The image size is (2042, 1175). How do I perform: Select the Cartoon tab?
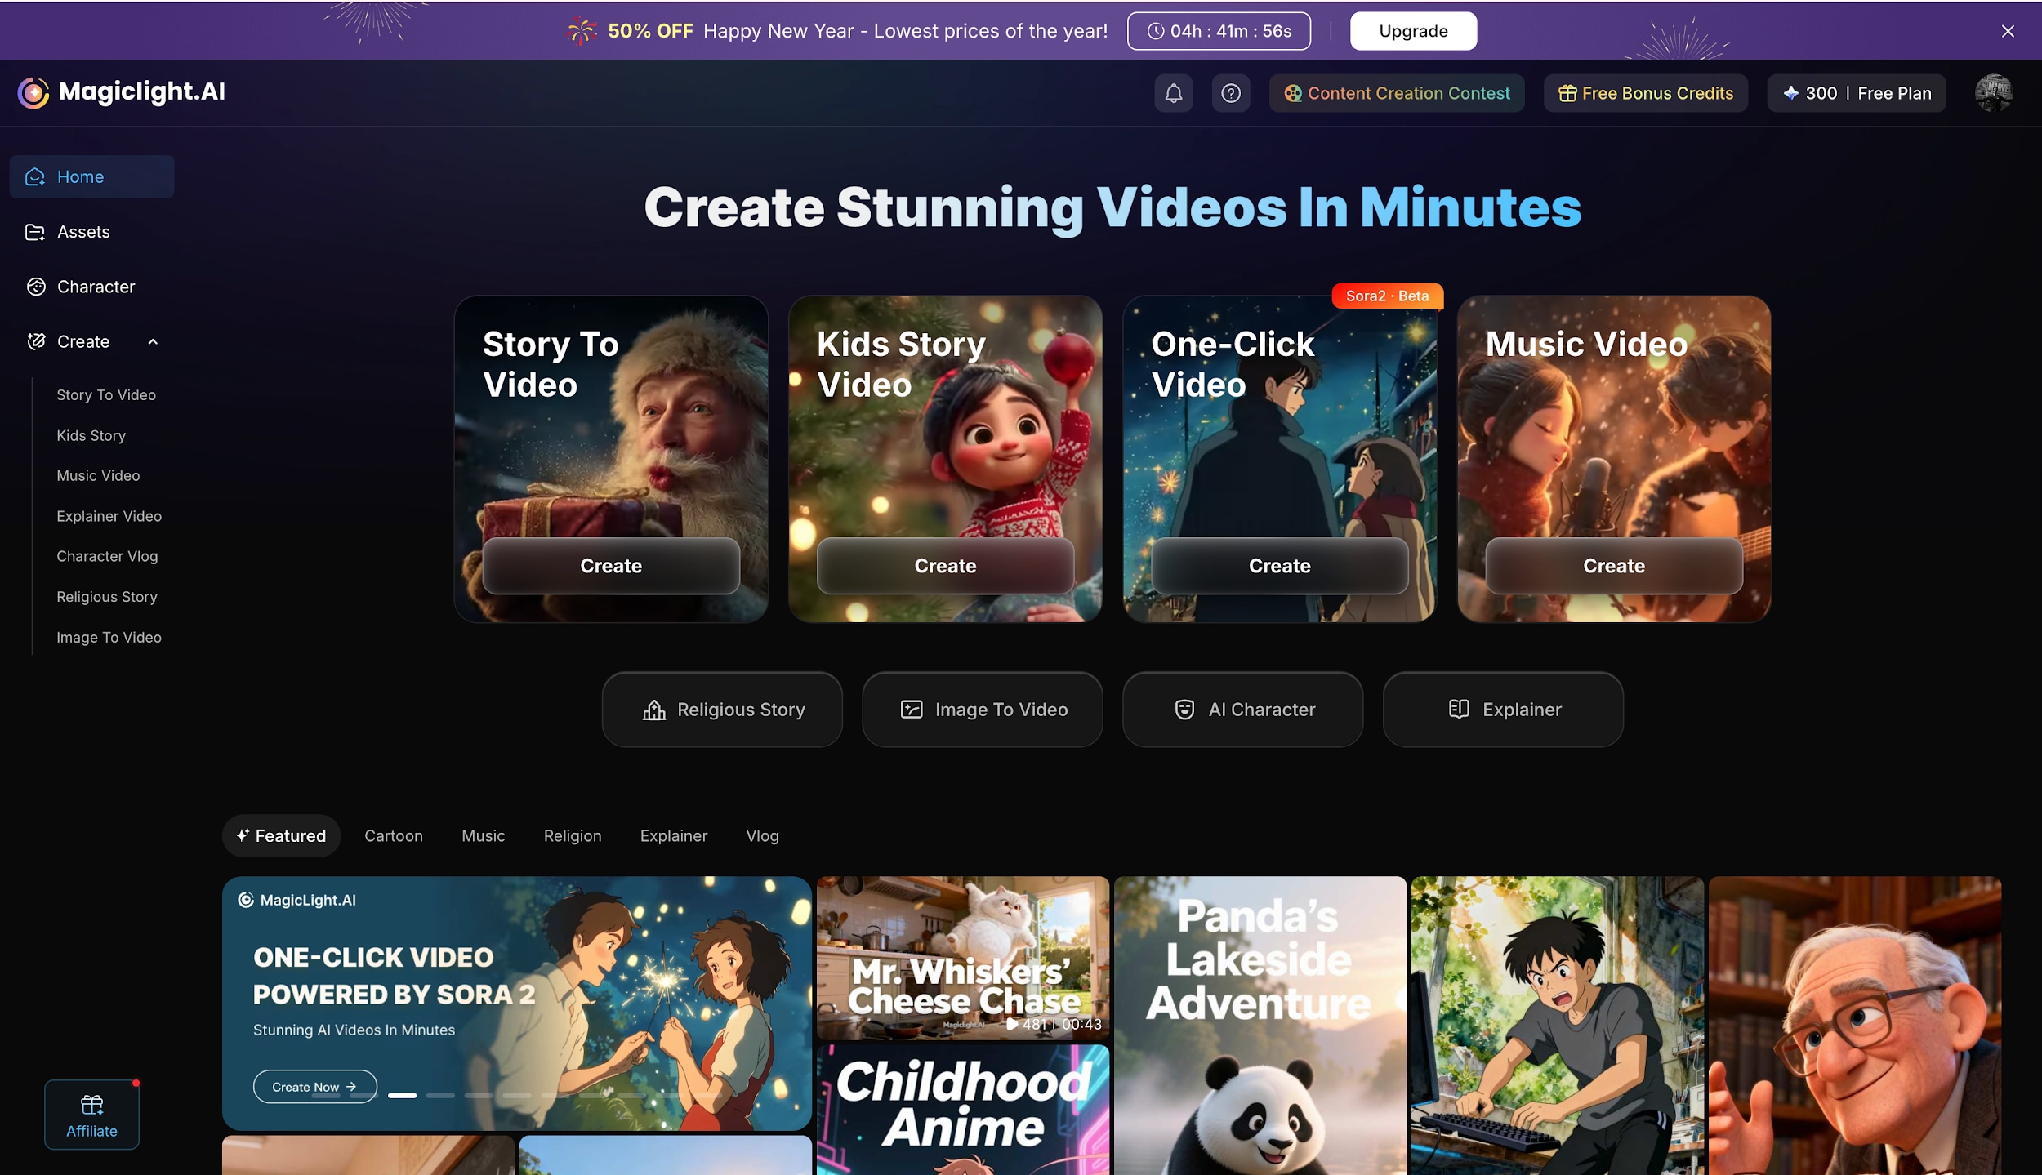[393, 835]
